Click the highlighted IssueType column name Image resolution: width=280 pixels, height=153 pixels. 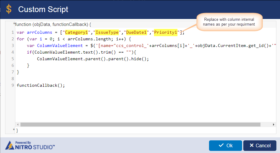click(107, 32)
